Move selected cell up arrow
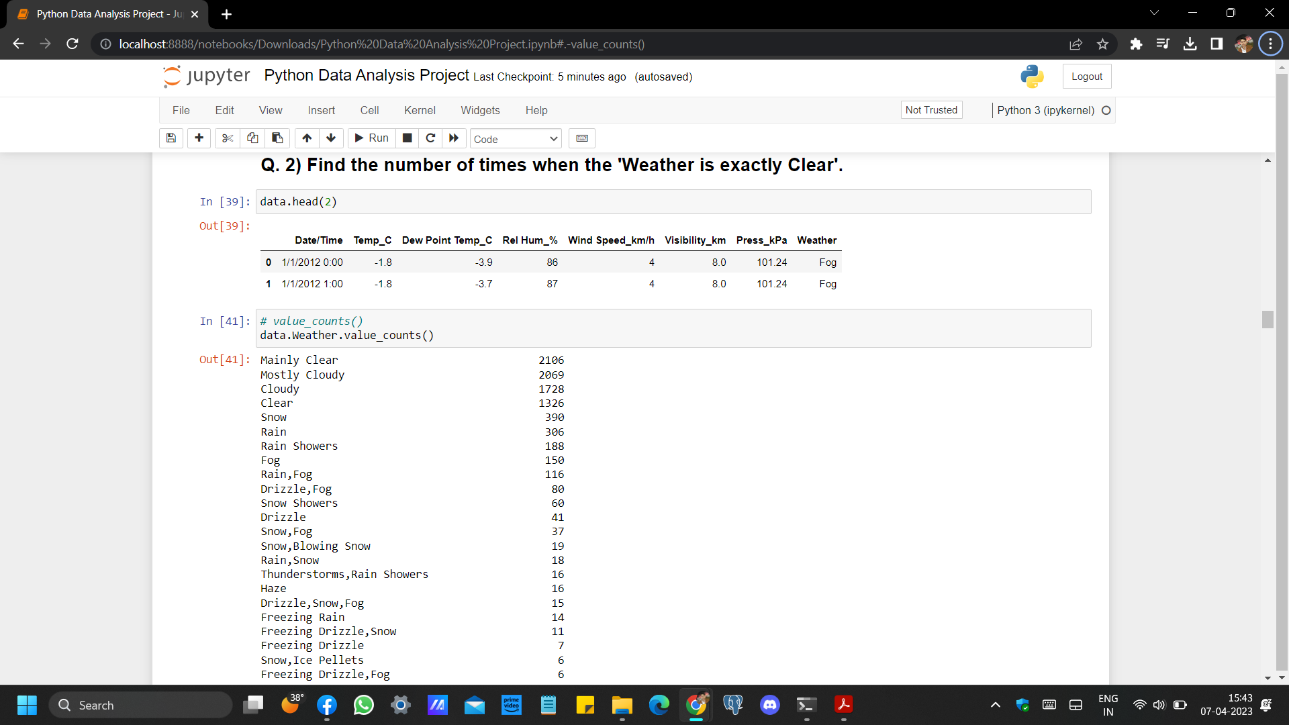 click(307, 138)
